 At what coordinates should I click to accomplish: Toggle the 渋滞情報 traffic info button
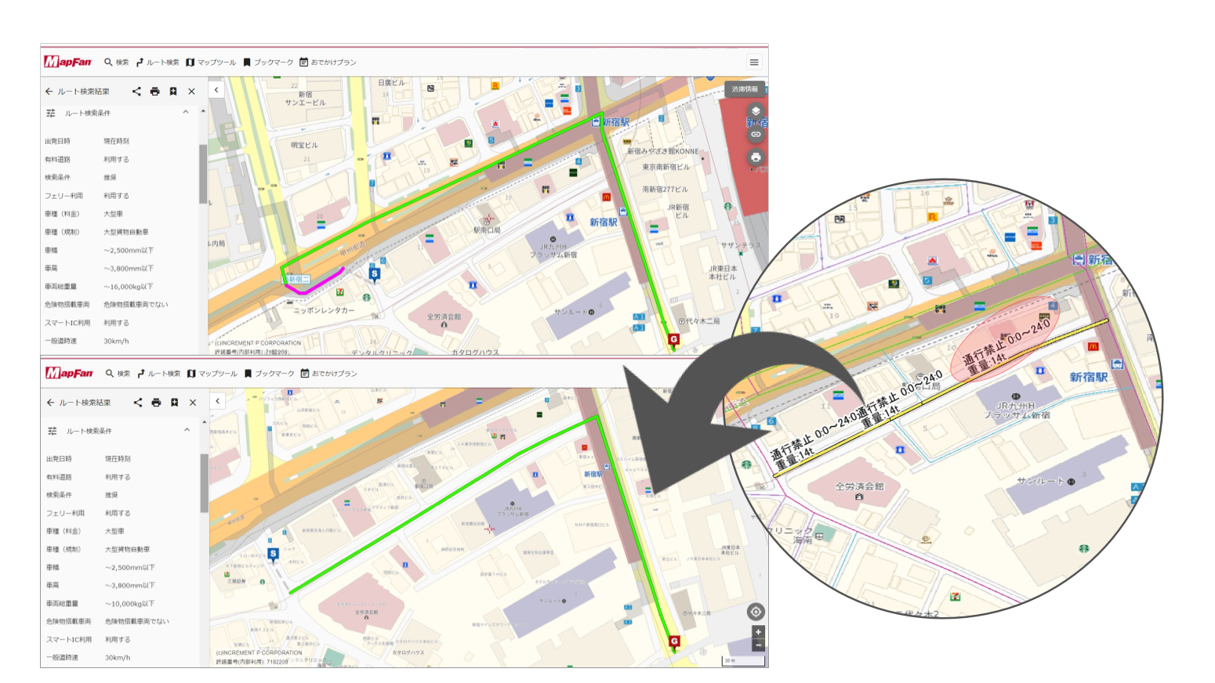[x=744, y=89]
